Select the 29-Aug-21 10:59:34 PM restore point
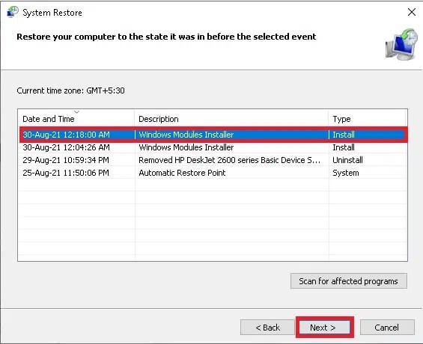Screen dimensions: 423x344 (x=213, y=160)
